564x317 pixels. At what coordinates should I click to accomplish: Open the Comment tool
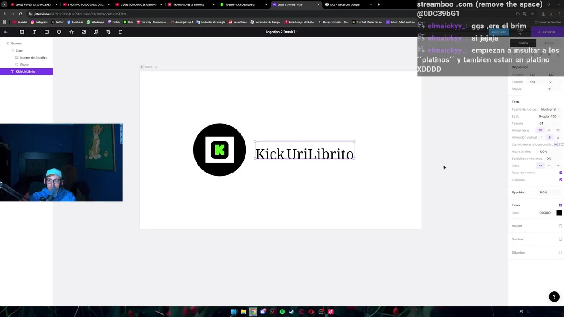click(x=121, y=32)
